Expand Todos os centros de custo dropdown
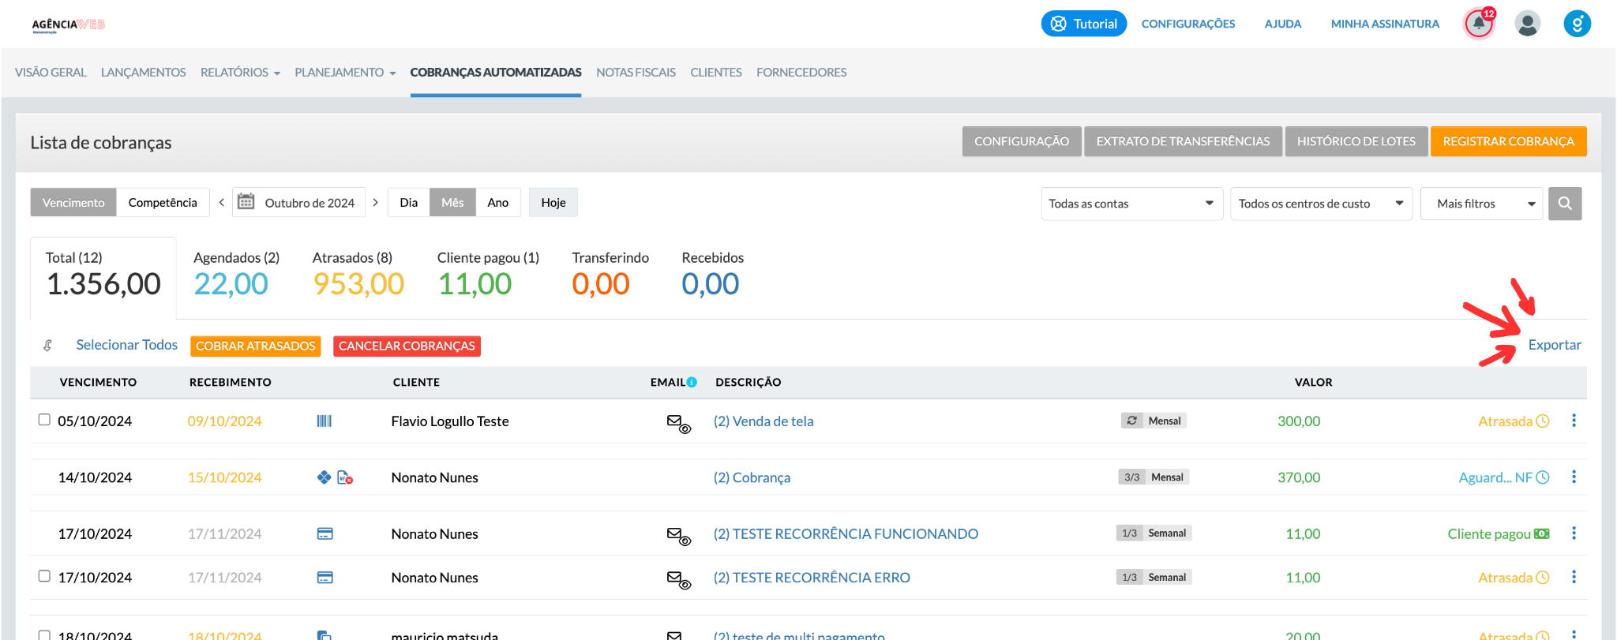The image size is (1617, 640). click(1321, 204)
